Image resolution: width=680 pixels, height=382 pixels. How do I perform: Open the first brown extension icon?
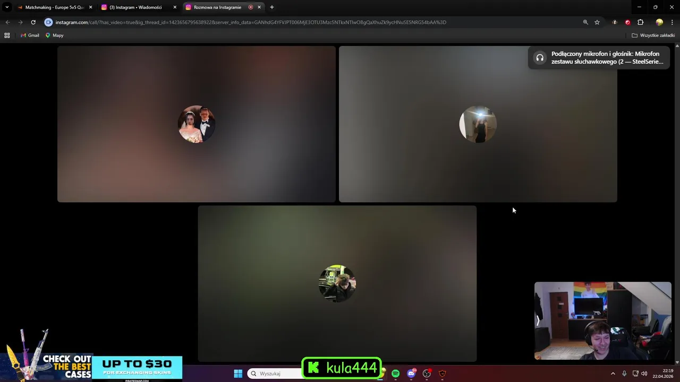pos(615,22)
